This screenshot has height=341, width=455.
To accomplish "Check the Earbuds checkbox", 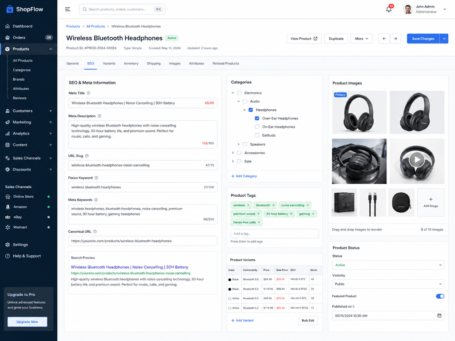I will 257,135.
